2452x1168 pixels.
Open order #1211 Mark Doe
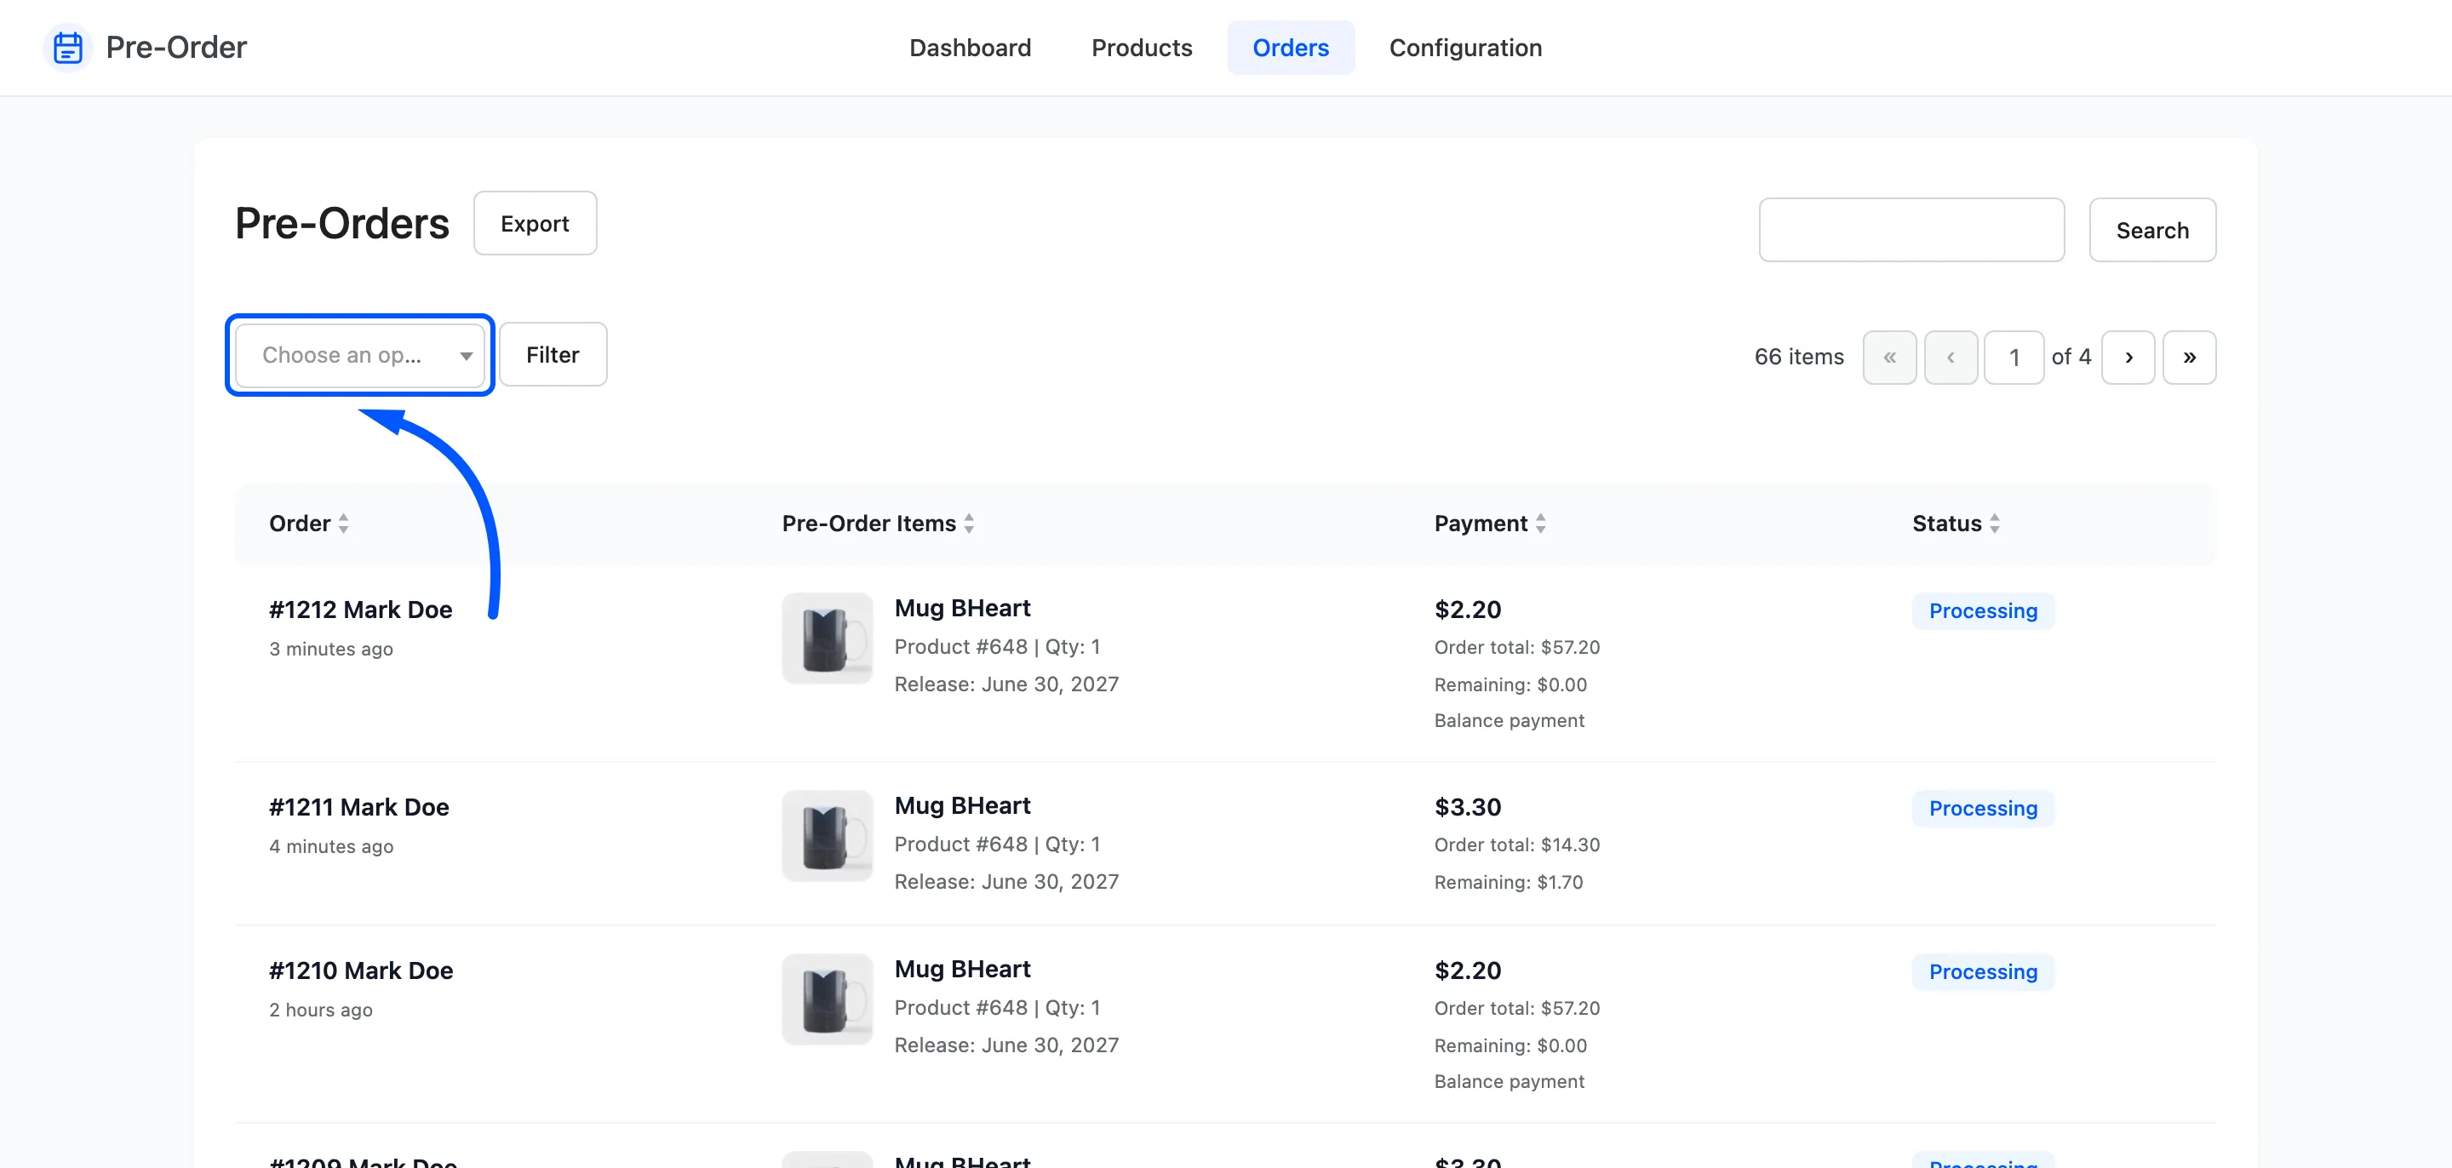coord(358,807)
